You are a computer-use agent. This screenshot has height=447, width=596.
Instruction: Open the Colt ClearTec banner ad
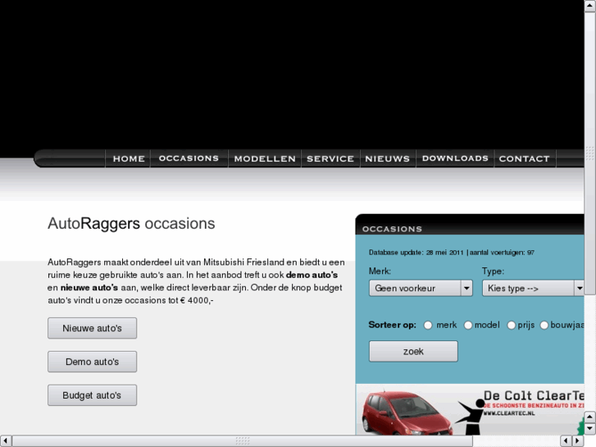[470, 410]
